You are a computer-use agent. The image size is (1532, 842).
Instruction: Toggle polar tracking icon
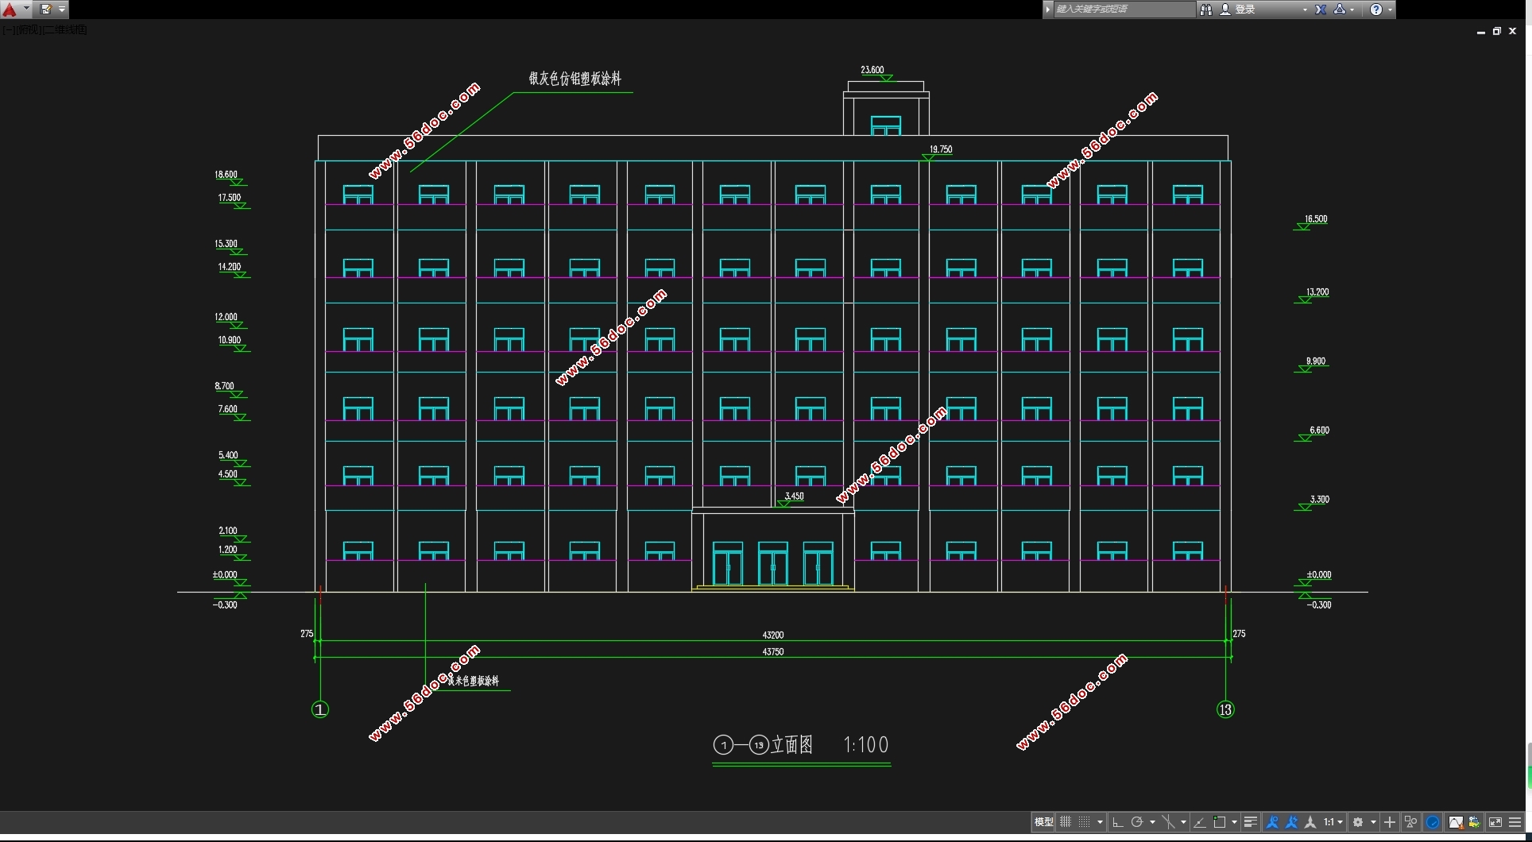tap(1137, 822)
